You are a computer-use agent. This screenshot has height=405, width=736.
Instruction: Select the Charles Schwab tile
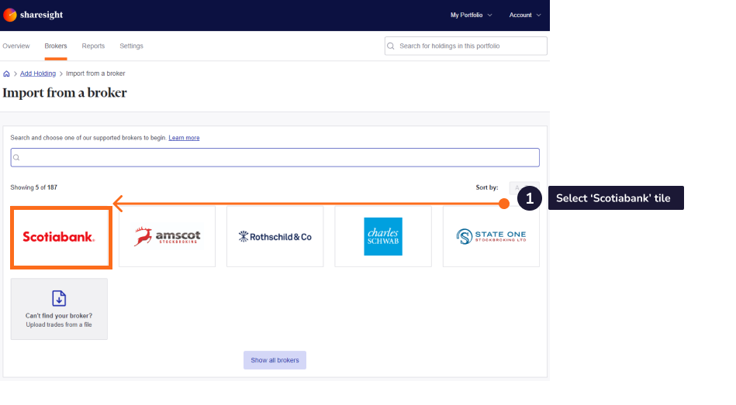click(383, 236)
